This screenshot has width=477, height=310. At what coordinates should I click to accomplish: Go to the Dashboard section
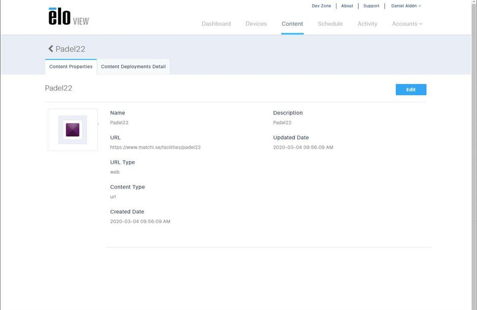(216, 24)
